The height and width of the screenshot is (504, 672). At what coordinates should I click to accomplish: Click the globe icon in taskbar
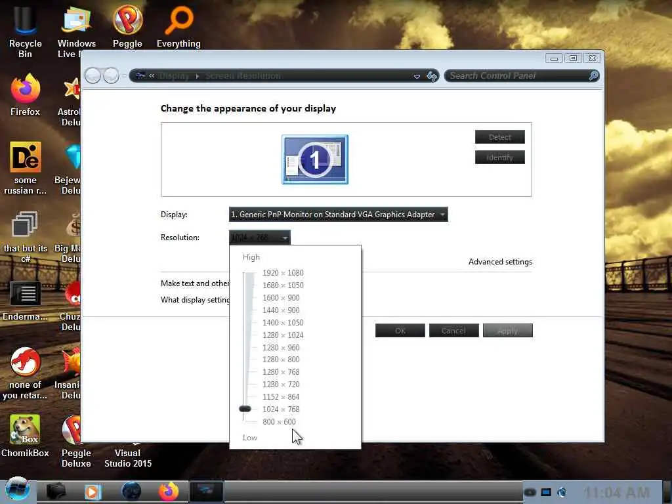[131, 491]
